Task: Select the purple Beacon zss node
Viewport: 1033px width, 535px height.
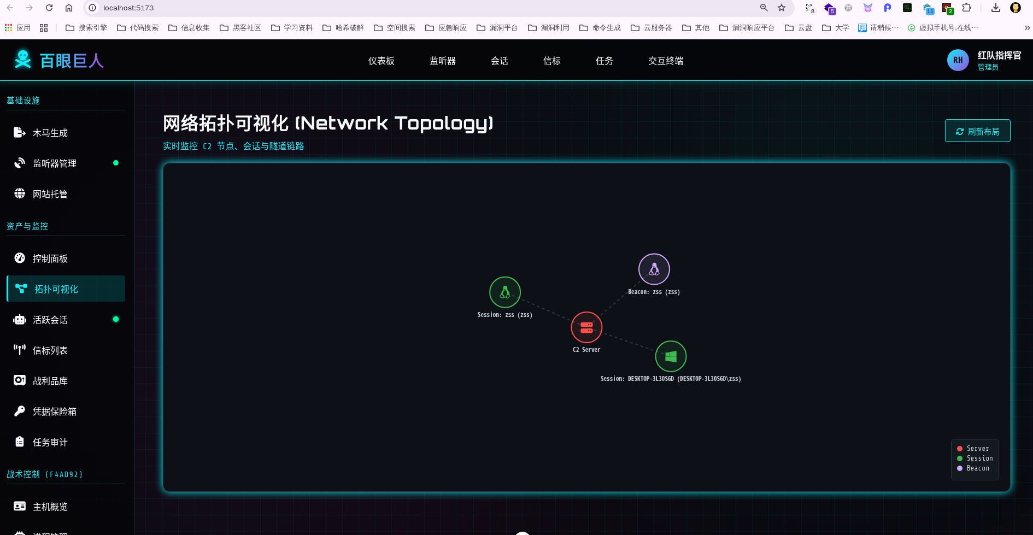Action: pyautogui.click(x=654, y=269)
